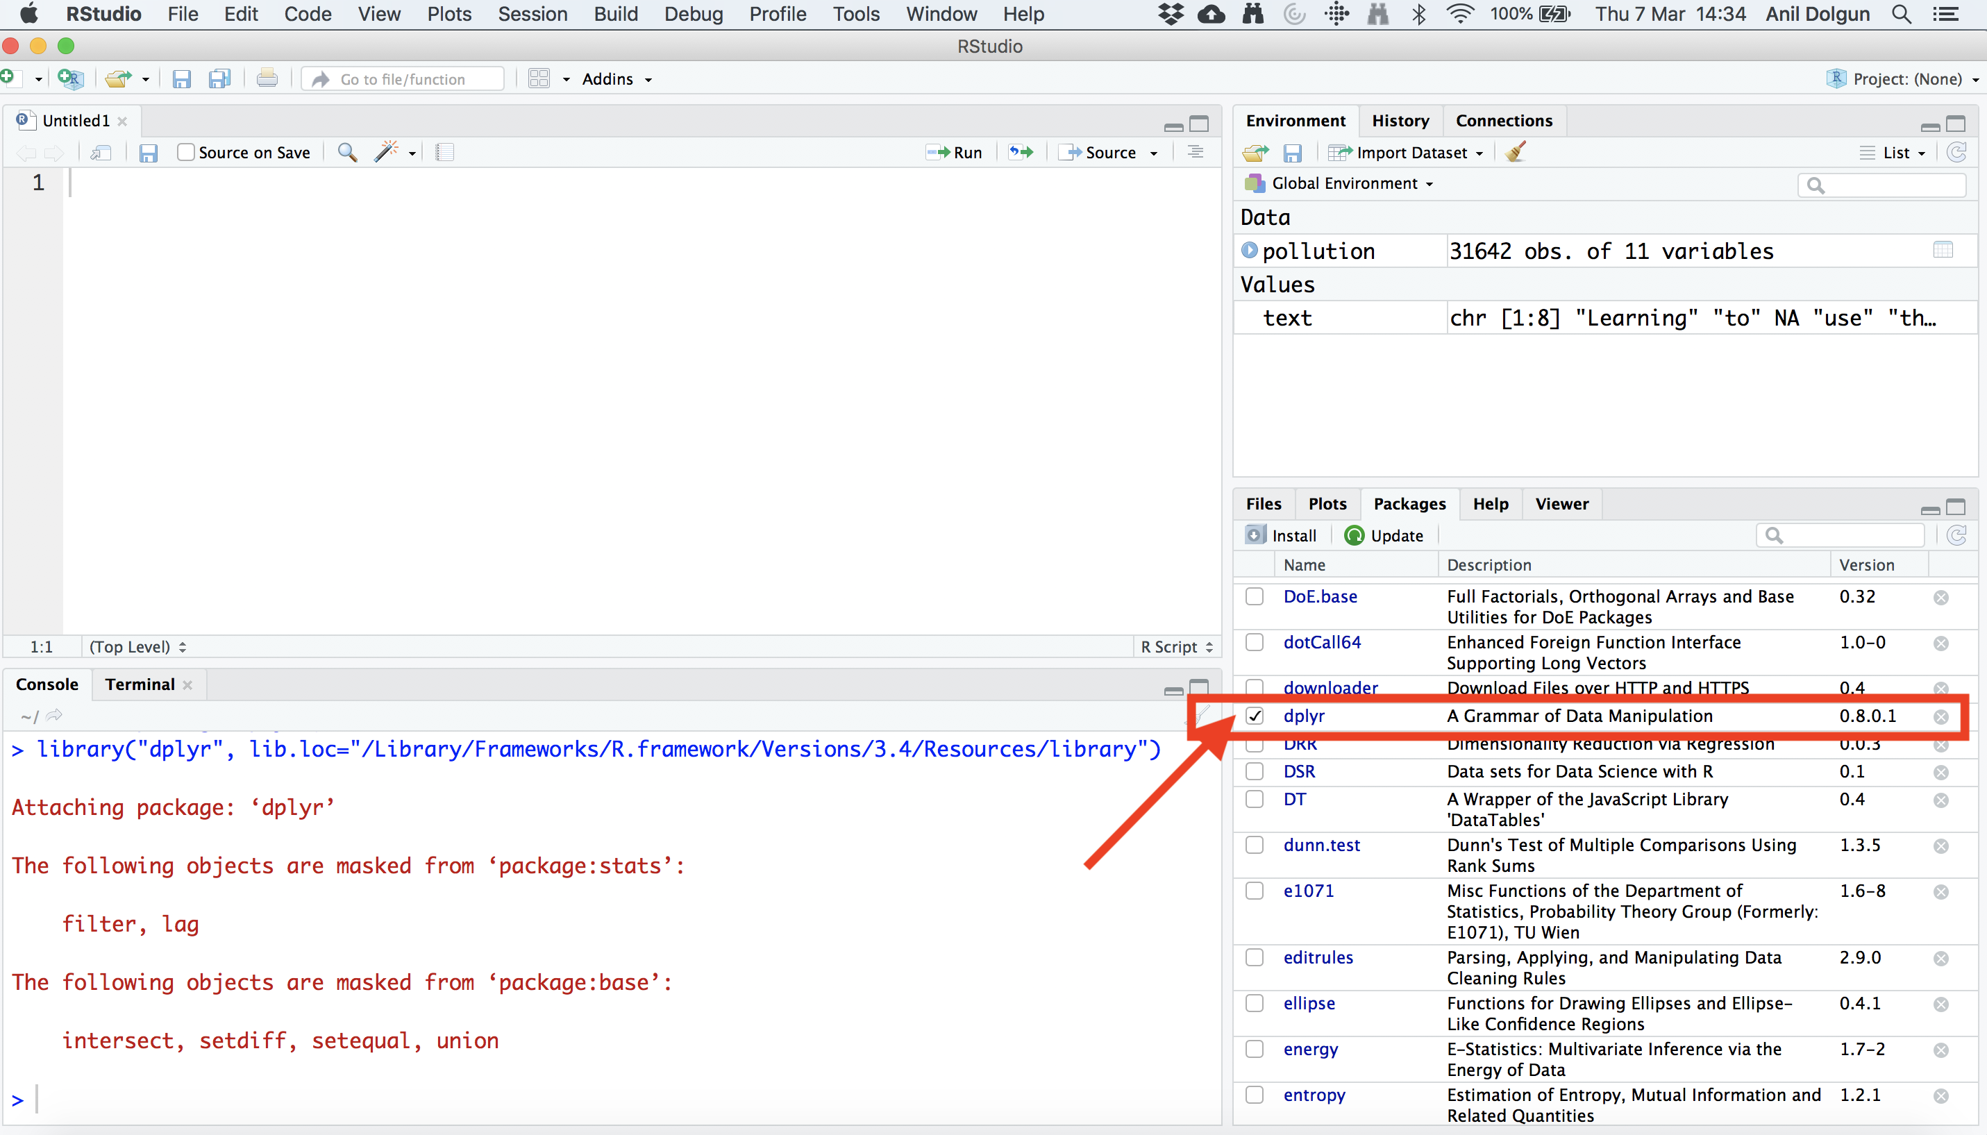This screenshot has width=1987, height=1135.
Task: Remove the dplyr package
Action: coord(1941,716)
